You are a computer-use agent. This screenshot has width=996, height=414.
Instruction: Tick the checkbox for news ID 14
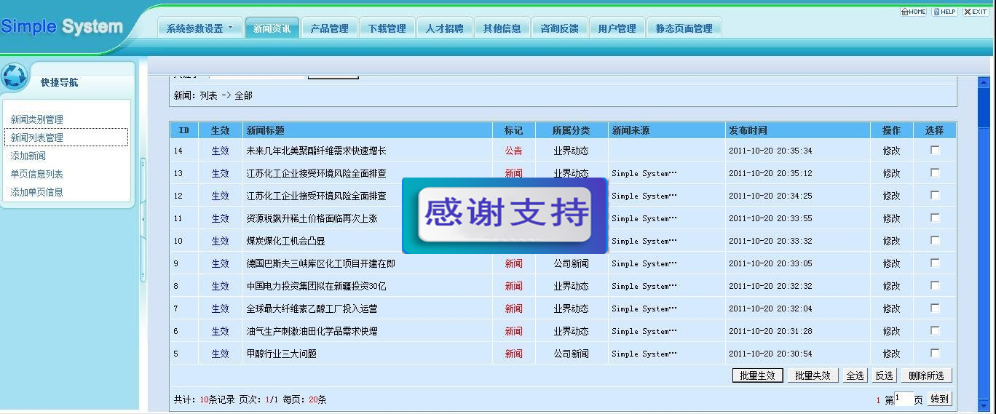[x=935, y=150]
